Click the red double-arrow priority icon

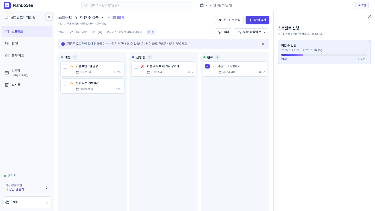coord(143,66)
